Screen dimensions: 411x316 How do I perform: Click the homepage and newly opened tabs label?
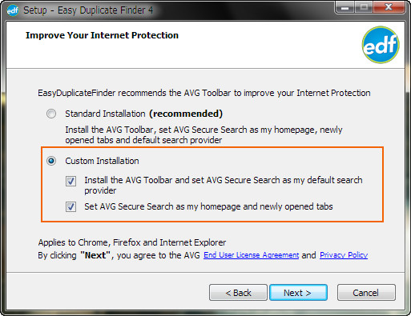coord(208,206)
